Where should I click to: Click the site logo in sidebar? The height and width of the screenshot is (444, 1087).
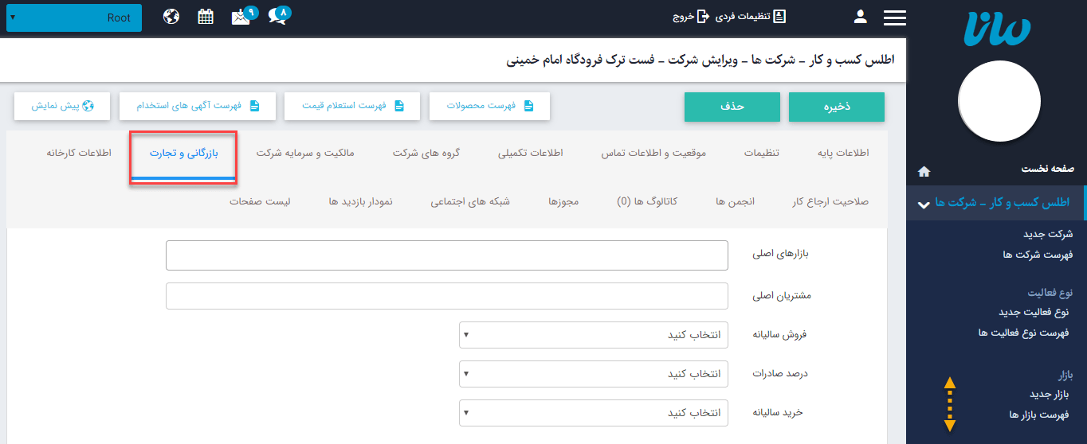point(997,29)
